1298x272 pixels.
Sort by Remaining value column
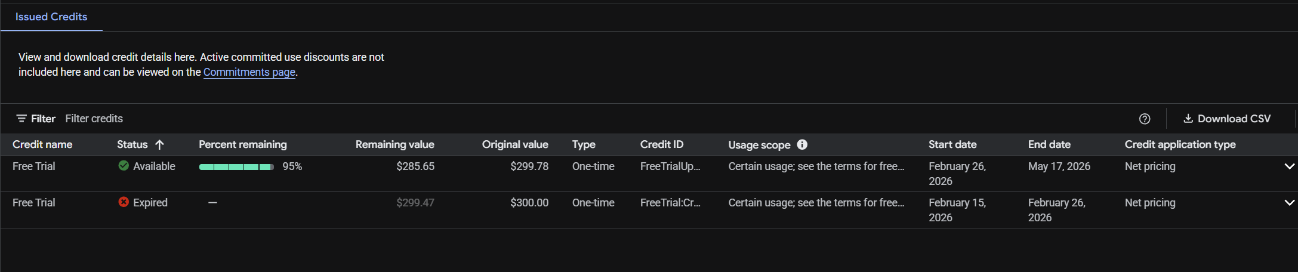[x=394, y=144]
